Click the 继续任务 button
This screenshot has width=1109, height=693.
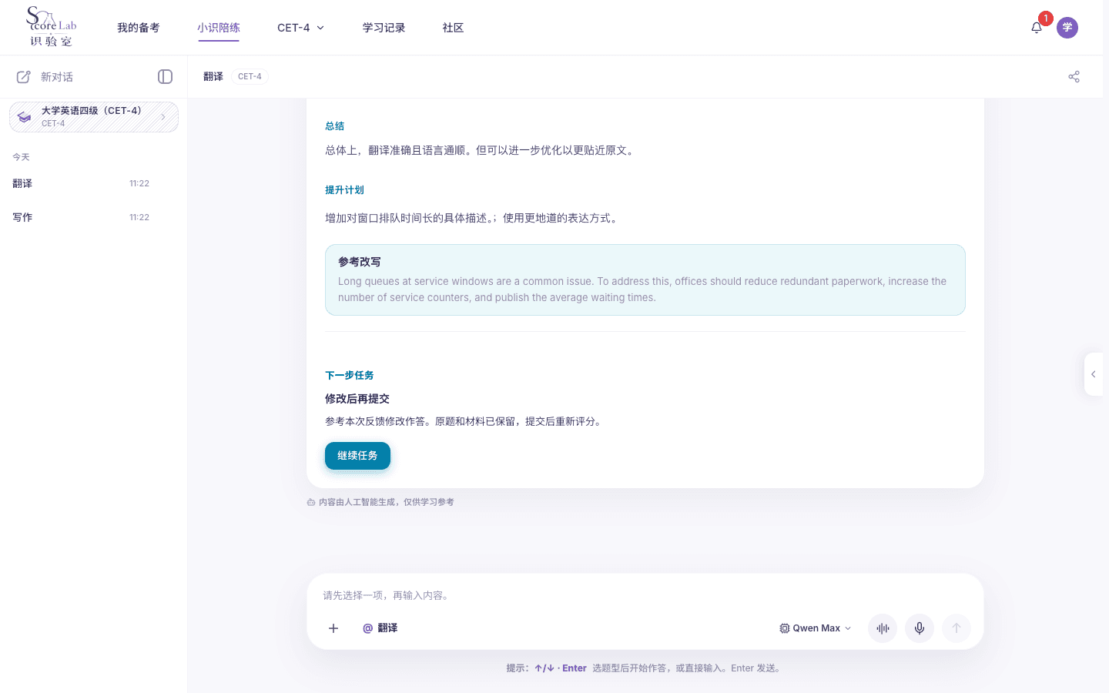click(x=357, y=456)
